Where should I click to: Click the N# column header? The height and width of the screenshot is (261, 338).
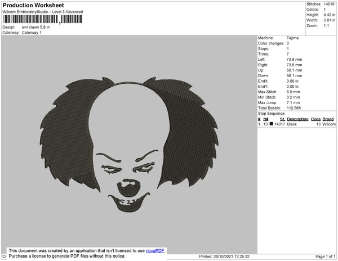(266, 119)
